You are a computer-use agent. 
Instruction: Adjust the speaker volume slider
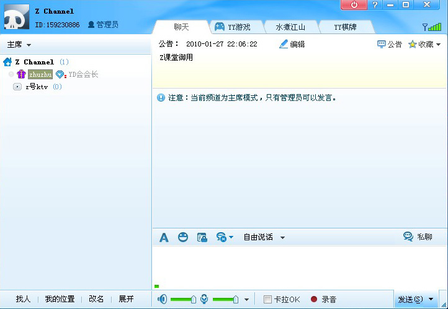click(184, 299)
